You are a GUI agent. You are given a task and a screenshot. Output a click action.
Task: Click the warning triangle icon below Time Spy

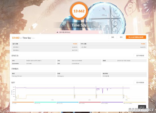point(57,32)
